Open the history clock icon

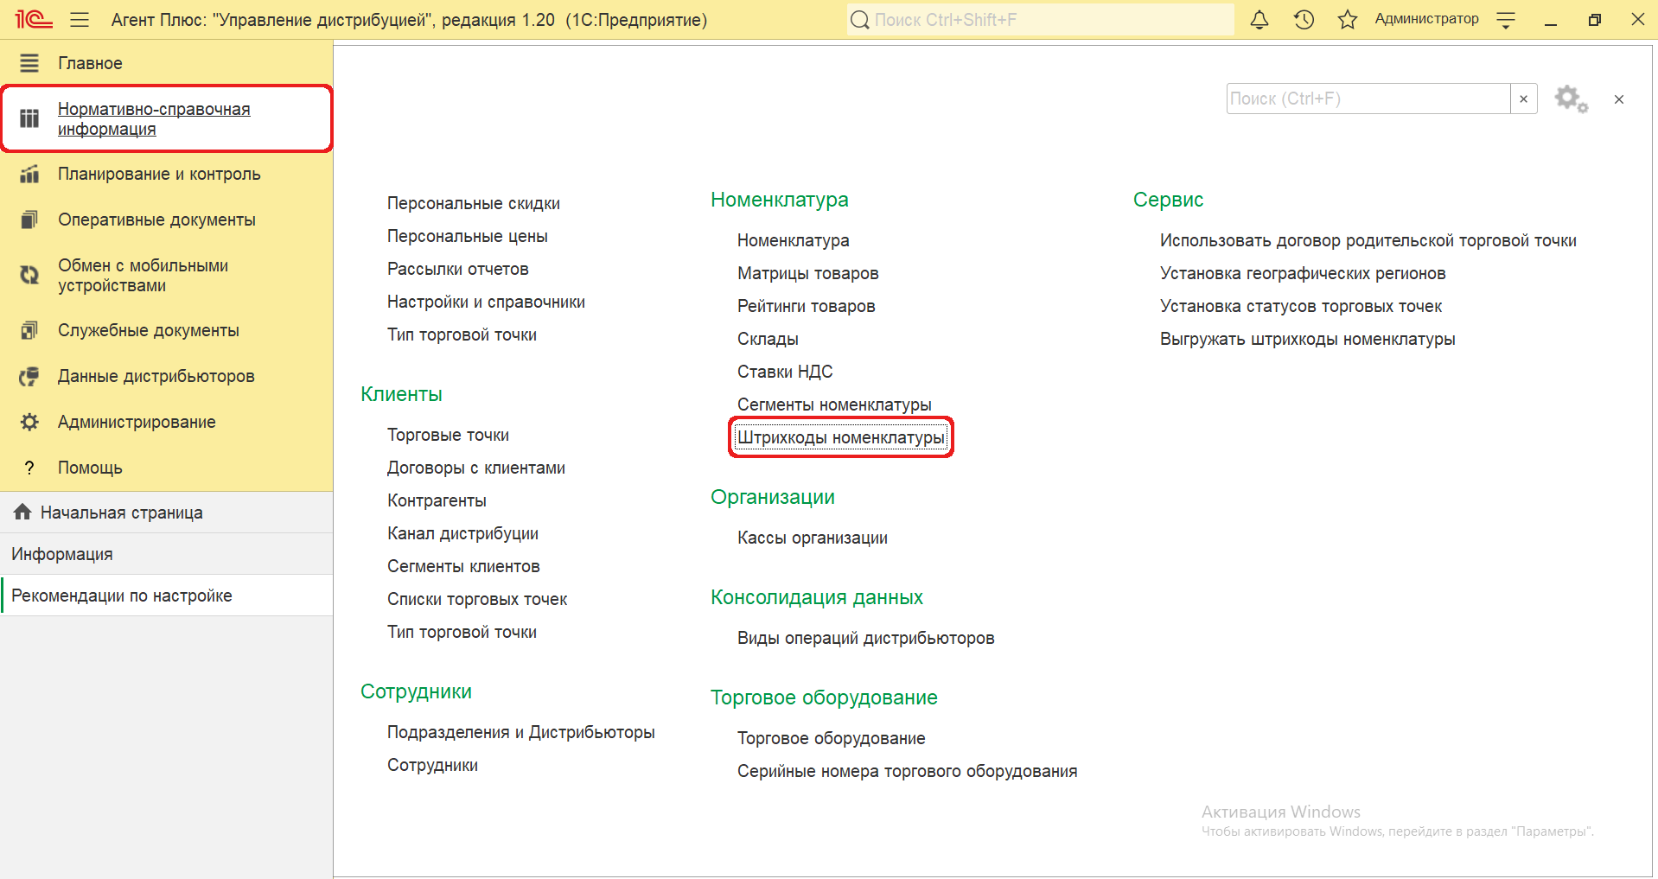click(1304, 20)
